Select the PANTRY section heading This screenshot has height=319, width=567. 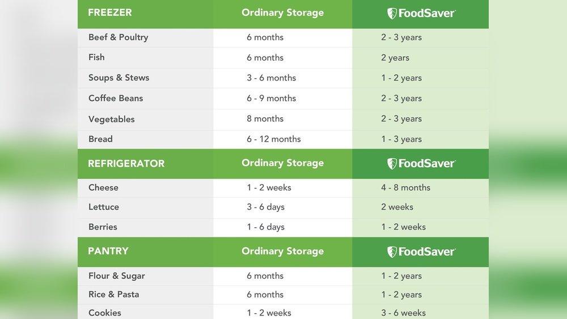point(108,251)
